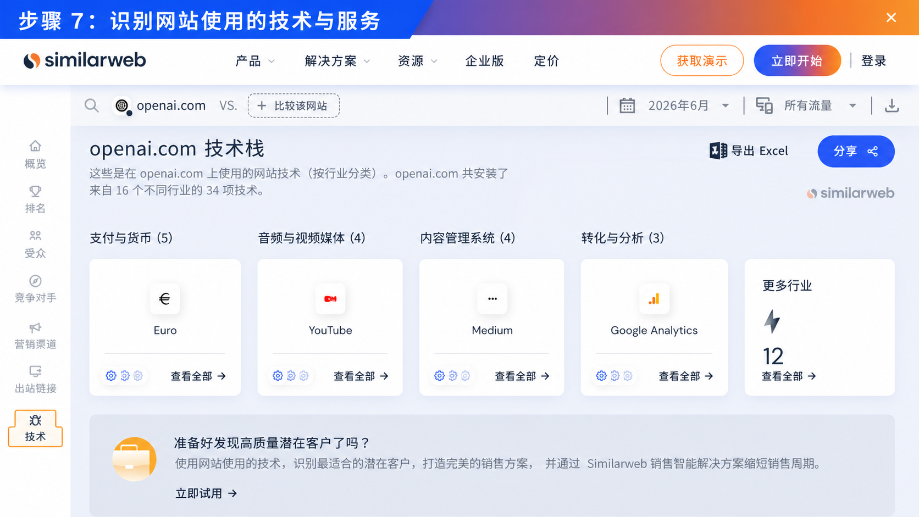The height and width of the screenshot is (517, 919).
Task: Click the Google Analytics logo icon
Action: pos(654,299)
